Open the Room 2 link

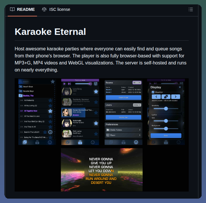click(109, 90)
